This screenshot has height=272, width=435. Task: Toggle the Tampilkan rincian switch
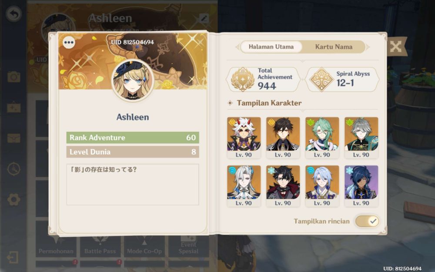point(367,221)
